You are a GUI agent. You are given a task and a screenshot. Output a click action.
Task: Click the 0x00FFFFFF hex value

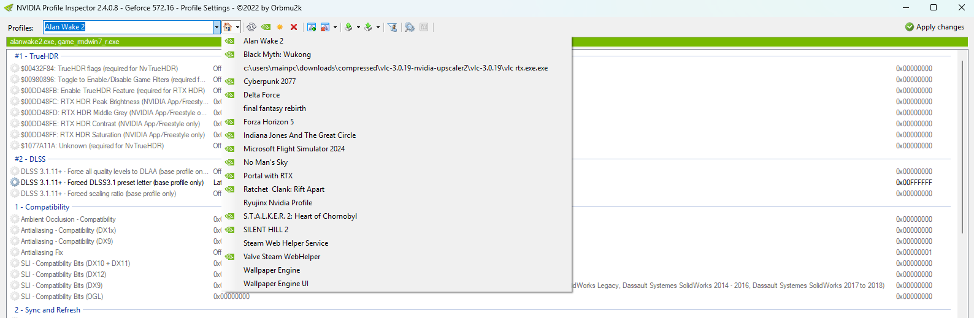pyautogui.click(x=914, y=183)
